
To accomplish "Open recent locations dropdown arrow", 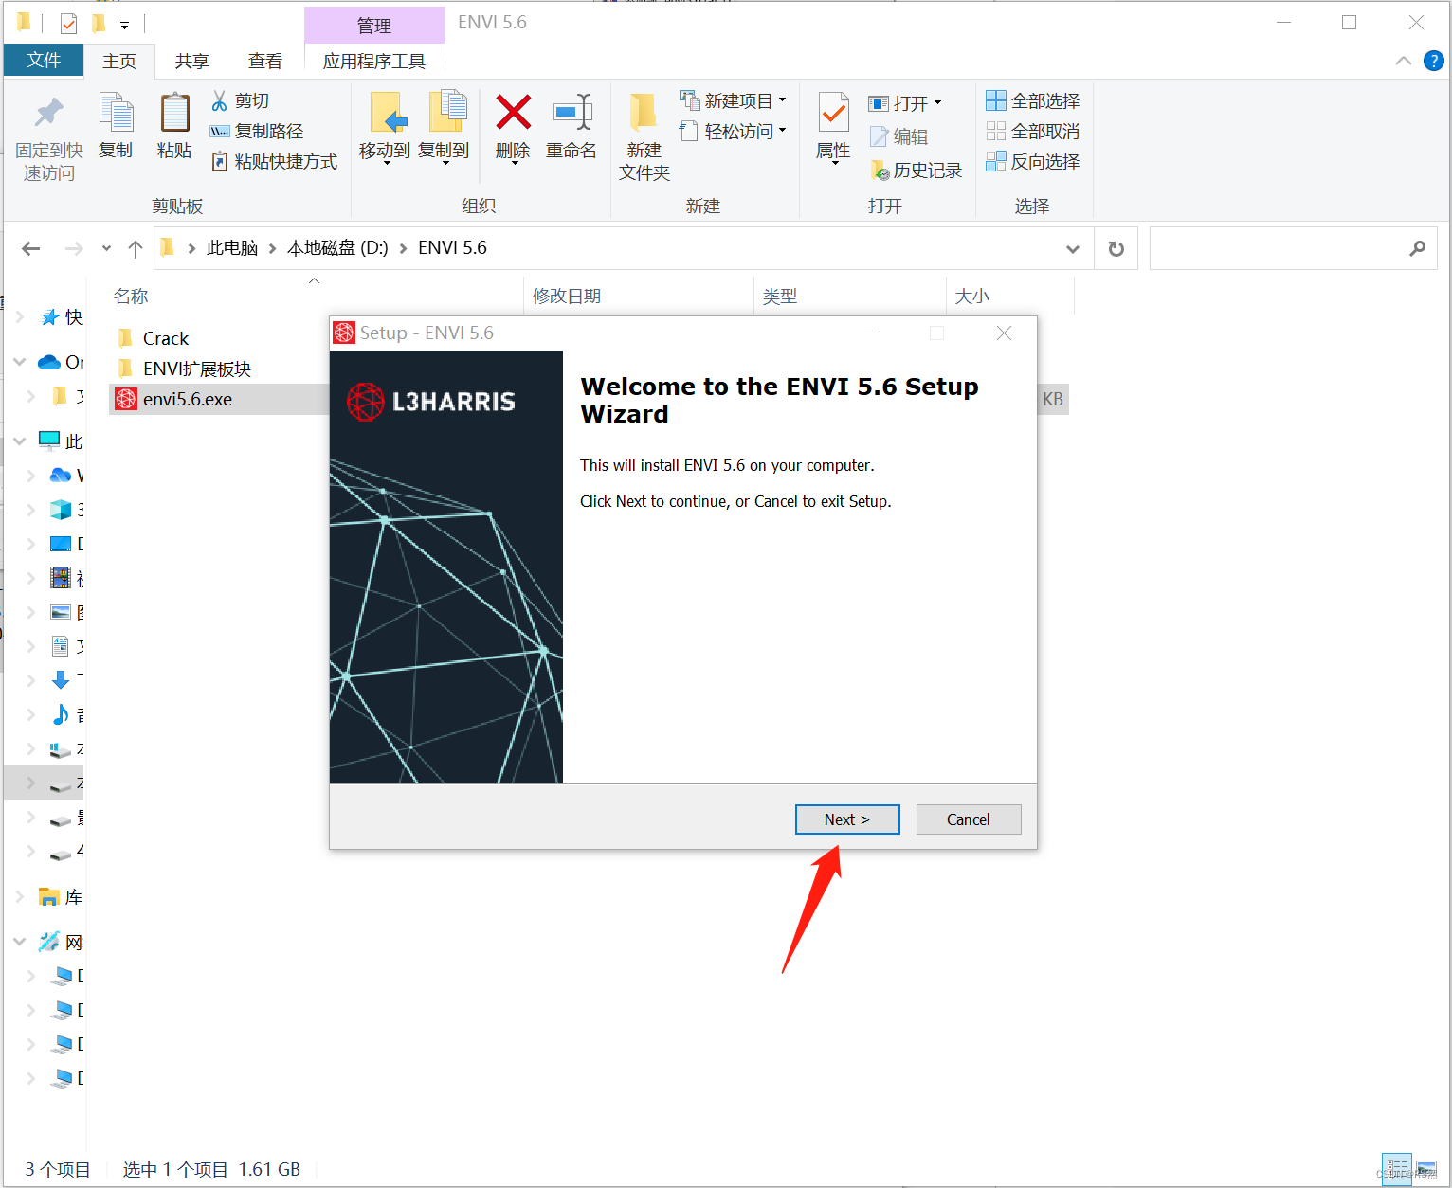I will pyautogui.click(x=106, y=248).
